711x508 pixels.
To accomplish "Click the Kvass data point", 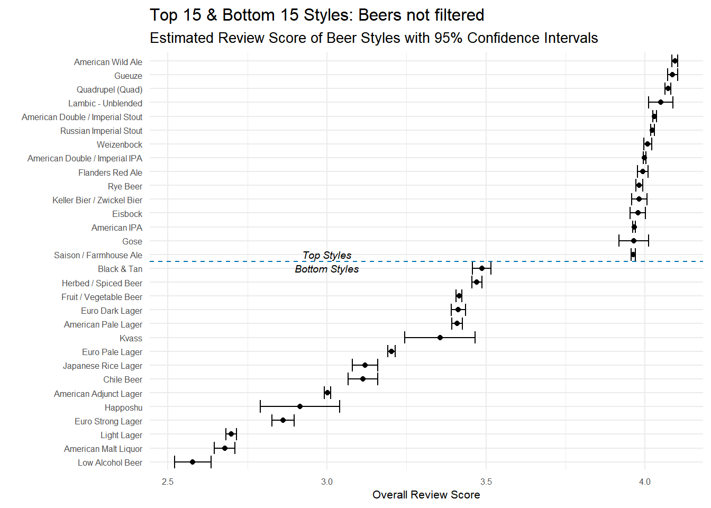I will click(440, 338).
